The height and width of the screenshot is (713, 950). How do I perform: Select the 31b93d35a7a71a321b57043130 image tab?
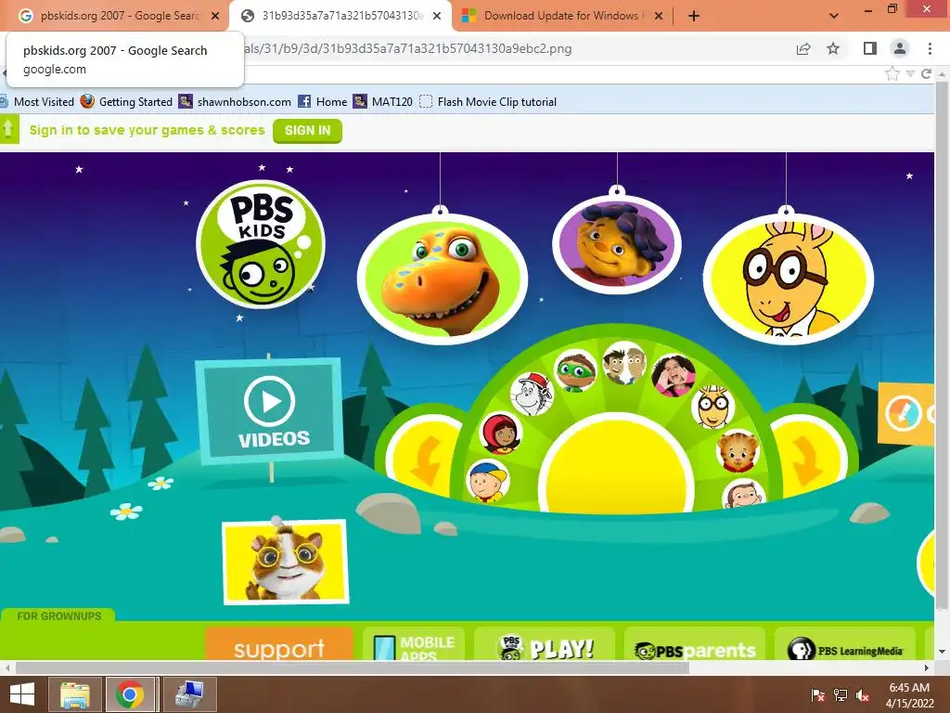(341, 16)
